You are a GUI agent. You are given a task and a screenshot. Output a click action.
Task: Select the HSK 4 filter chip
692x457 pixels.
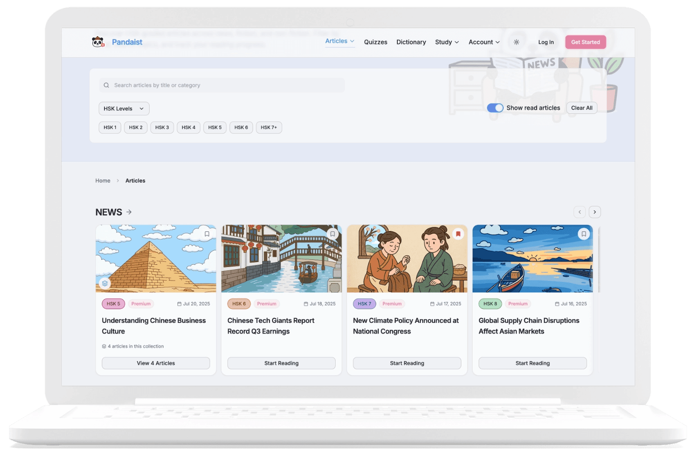tap(188, 127)
